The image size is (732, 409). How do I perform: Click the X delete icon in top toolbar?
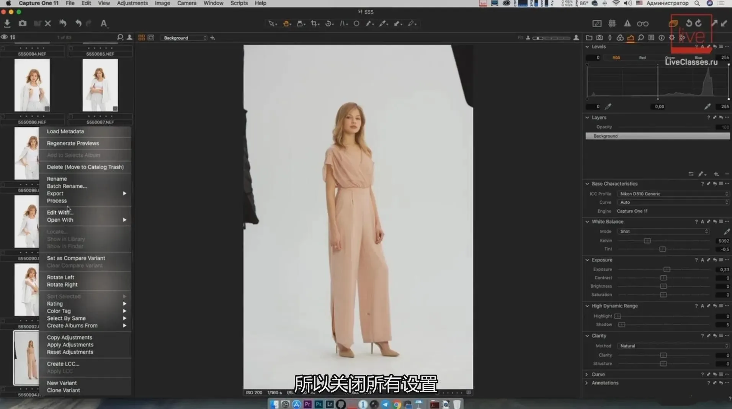tap(48, 23)
